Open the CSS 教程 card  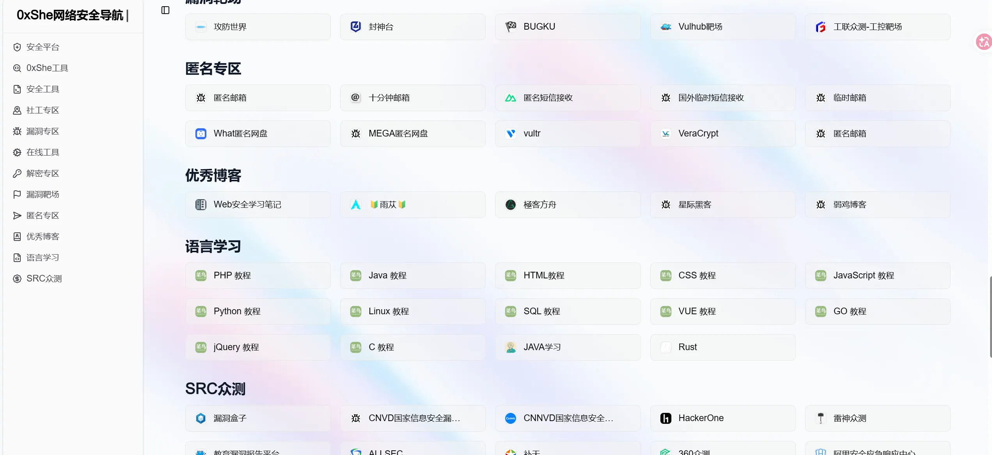click(723, 276)
